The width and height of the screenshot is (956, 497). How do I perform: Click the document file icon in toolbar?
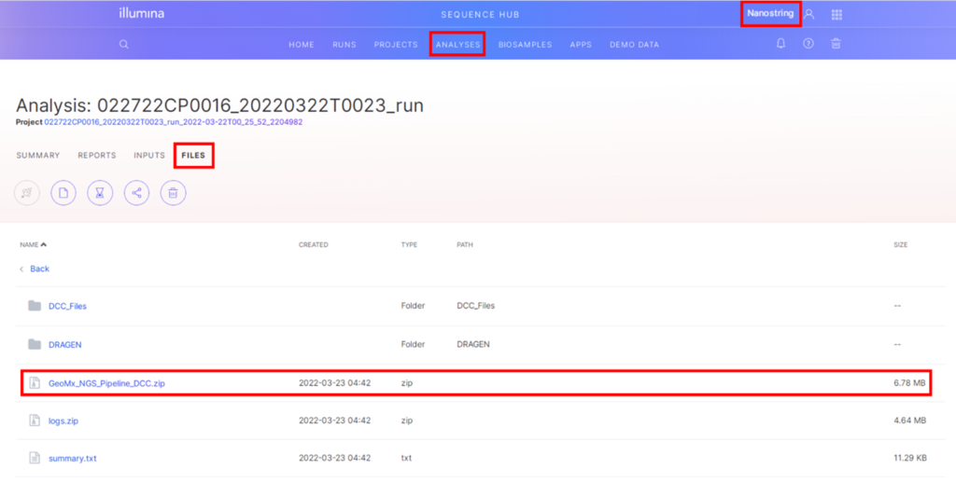coord(63,193)
